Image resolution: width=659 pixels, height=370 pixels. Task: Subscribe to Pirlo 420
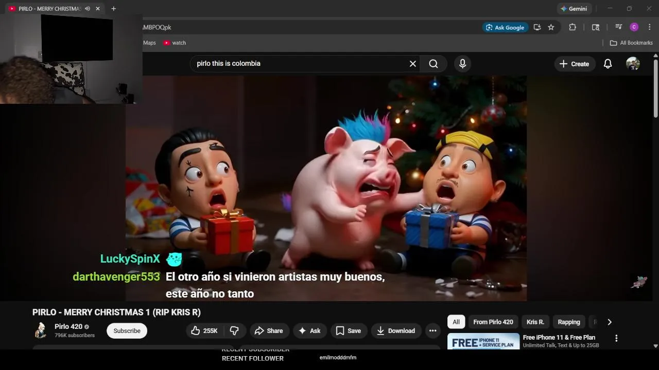click(x=127, y=331)
